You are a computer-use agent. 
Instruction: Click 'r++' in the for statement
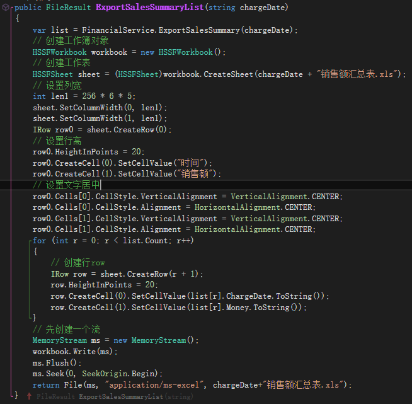coord(184,241)
